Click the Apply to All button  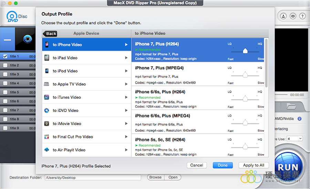pyautogui.click(x=254, y=165)
